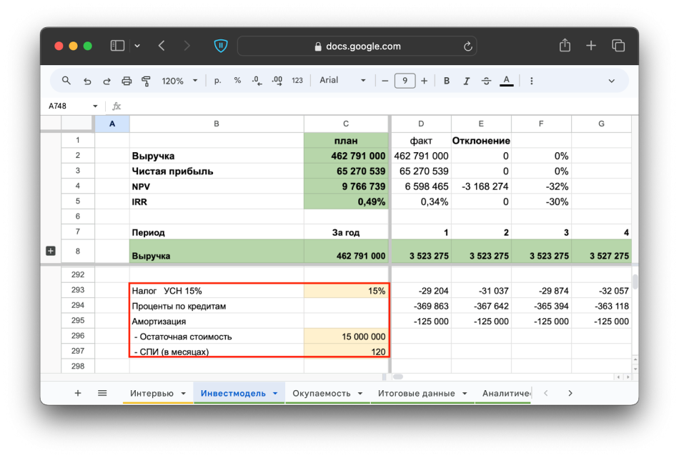Open the zoom 120% dropdown
The height and width of the screenshot is (458, 679).
(179, 81)
